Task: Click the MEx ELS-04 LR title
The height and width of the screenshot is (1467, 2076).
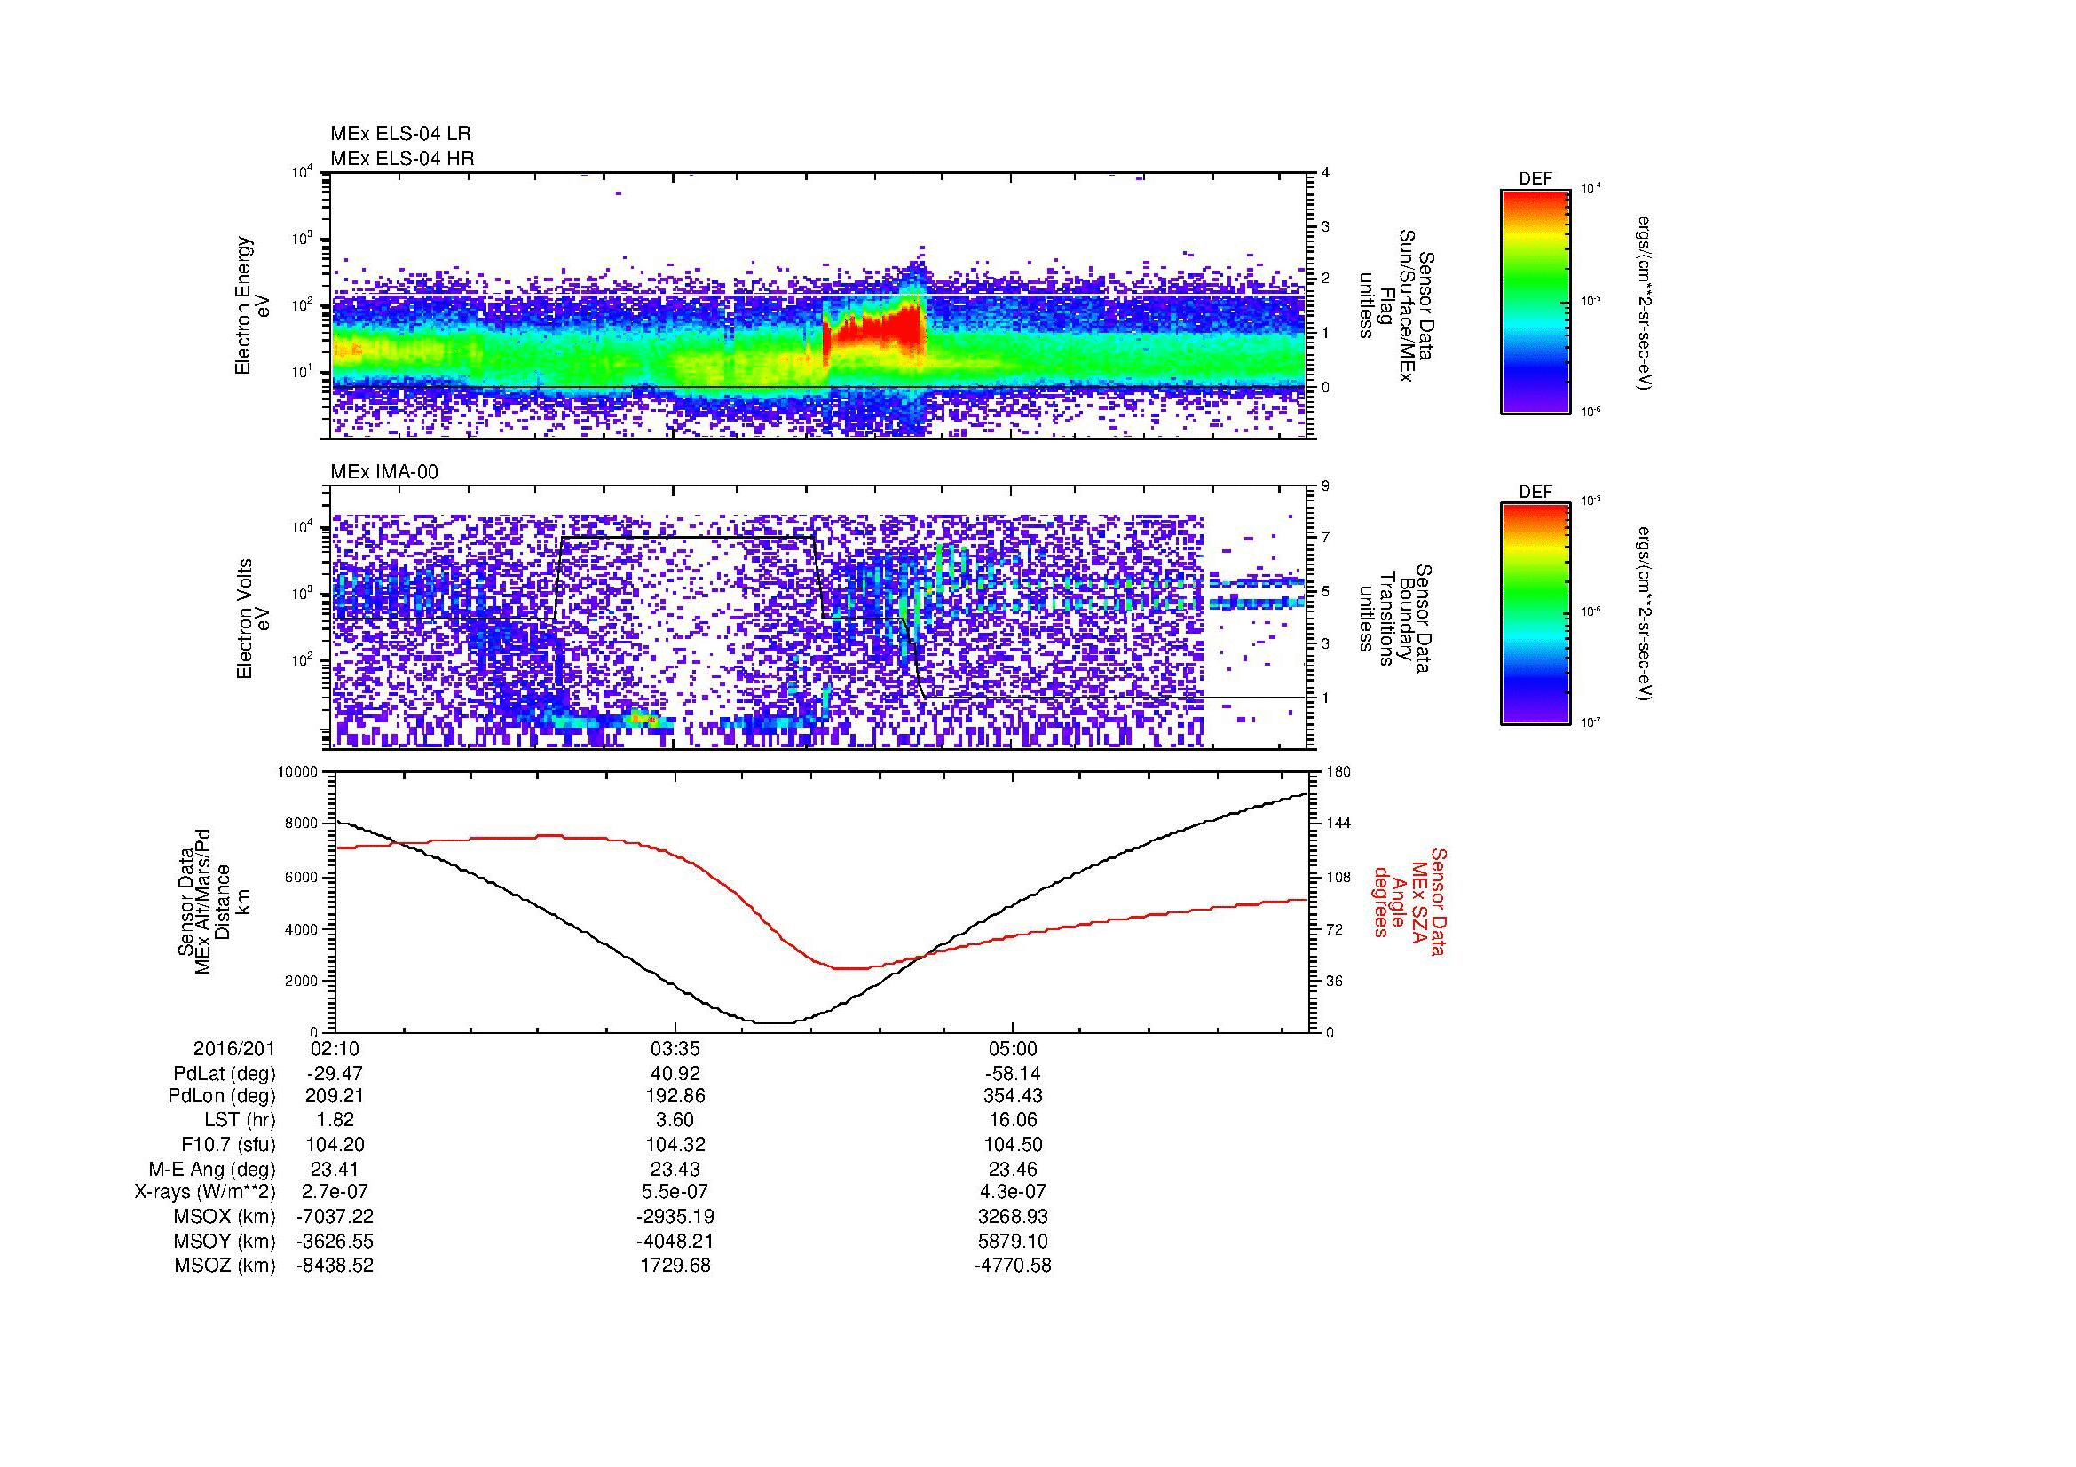Action: pos(400,134)
